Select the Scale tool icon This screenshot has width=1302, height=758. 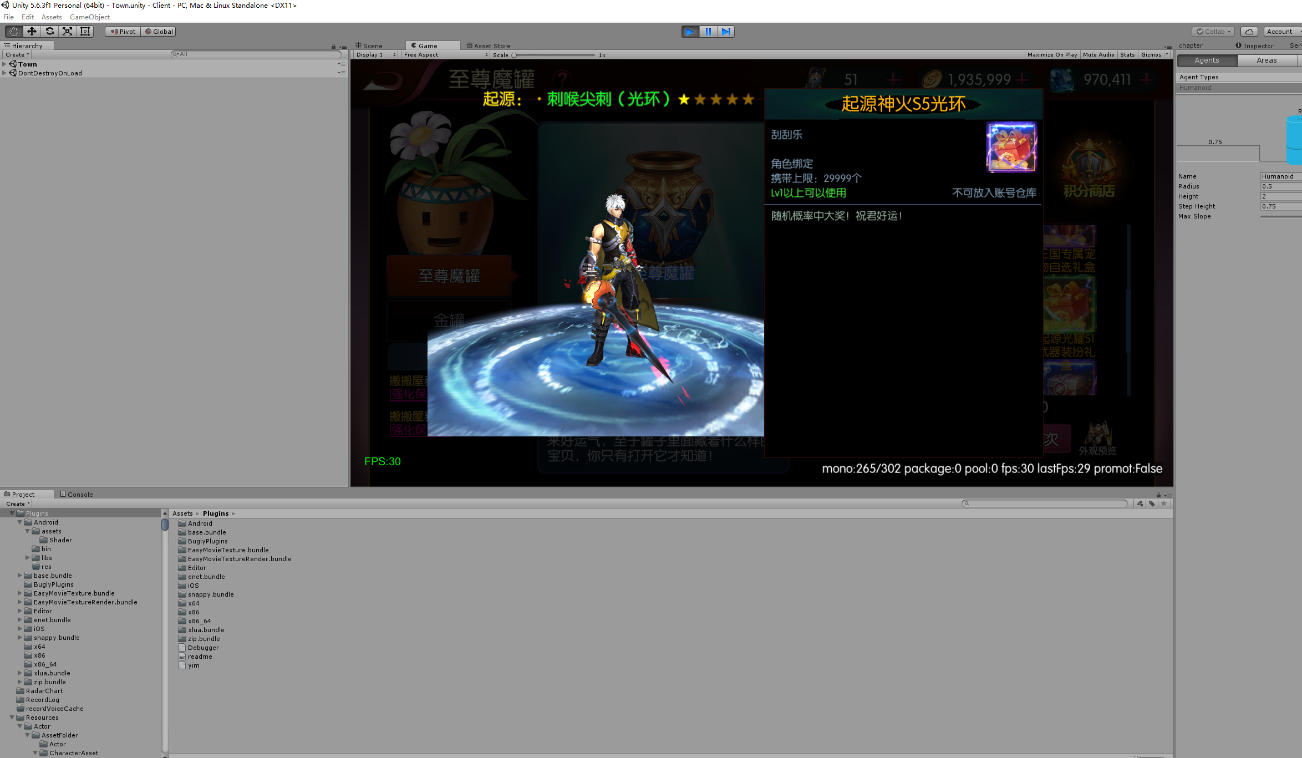pos(67,32)
